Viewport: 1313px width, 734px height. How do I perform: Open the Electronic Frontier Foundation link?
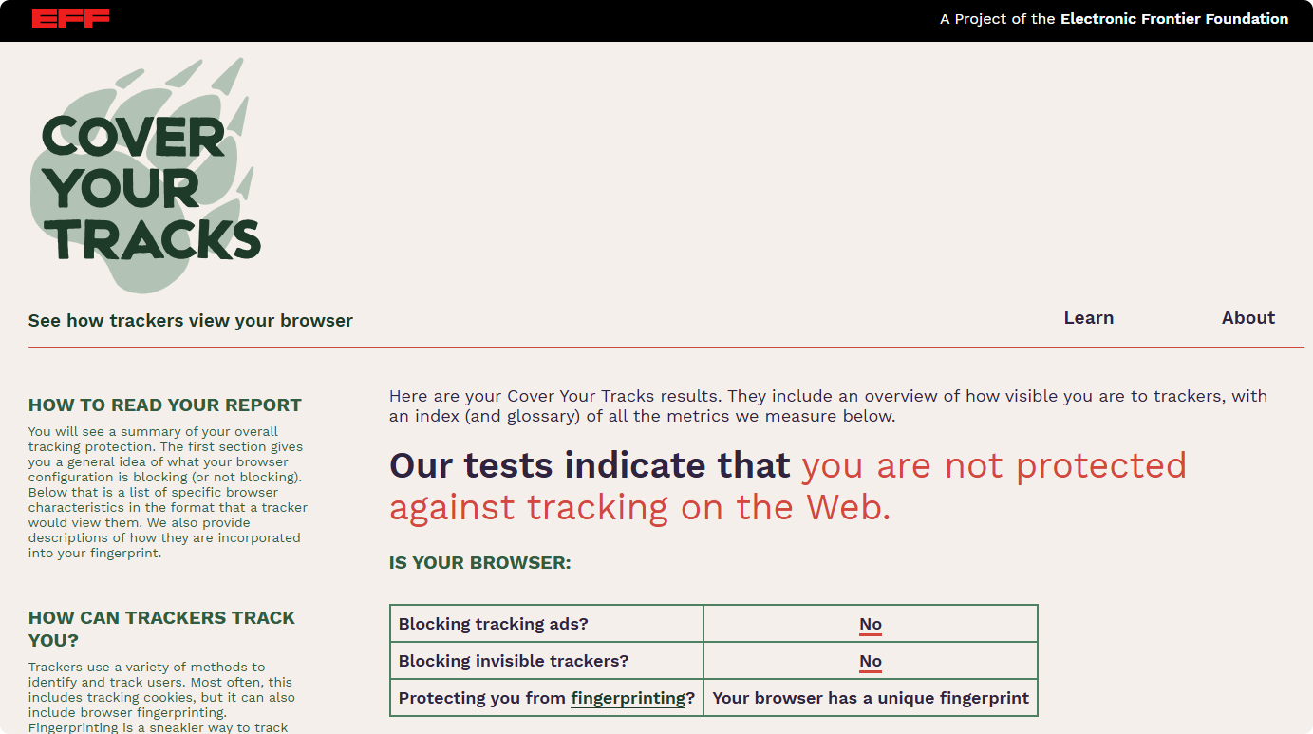click(1174, 19)
